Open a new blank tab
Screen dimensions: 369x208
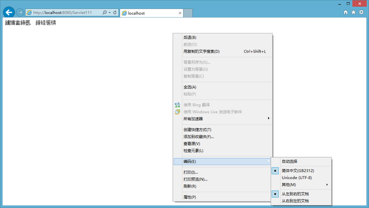coord(188,13)
